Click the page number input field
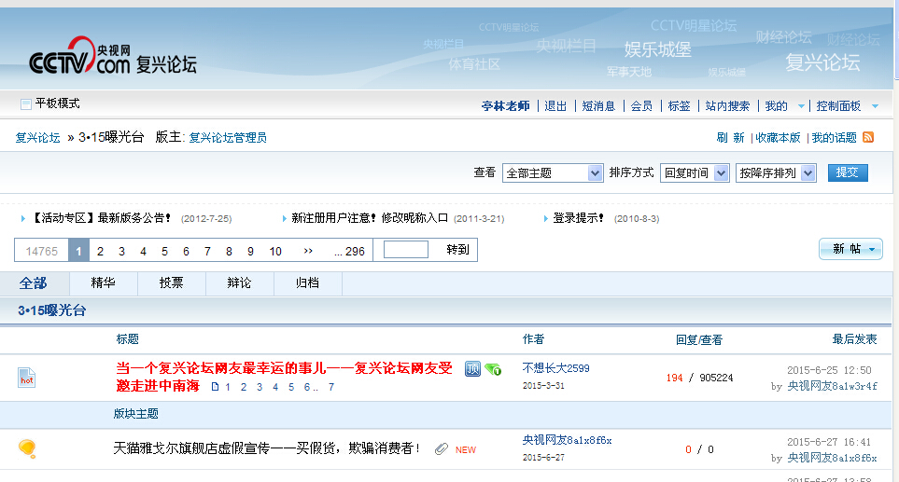 click(406, 250)
